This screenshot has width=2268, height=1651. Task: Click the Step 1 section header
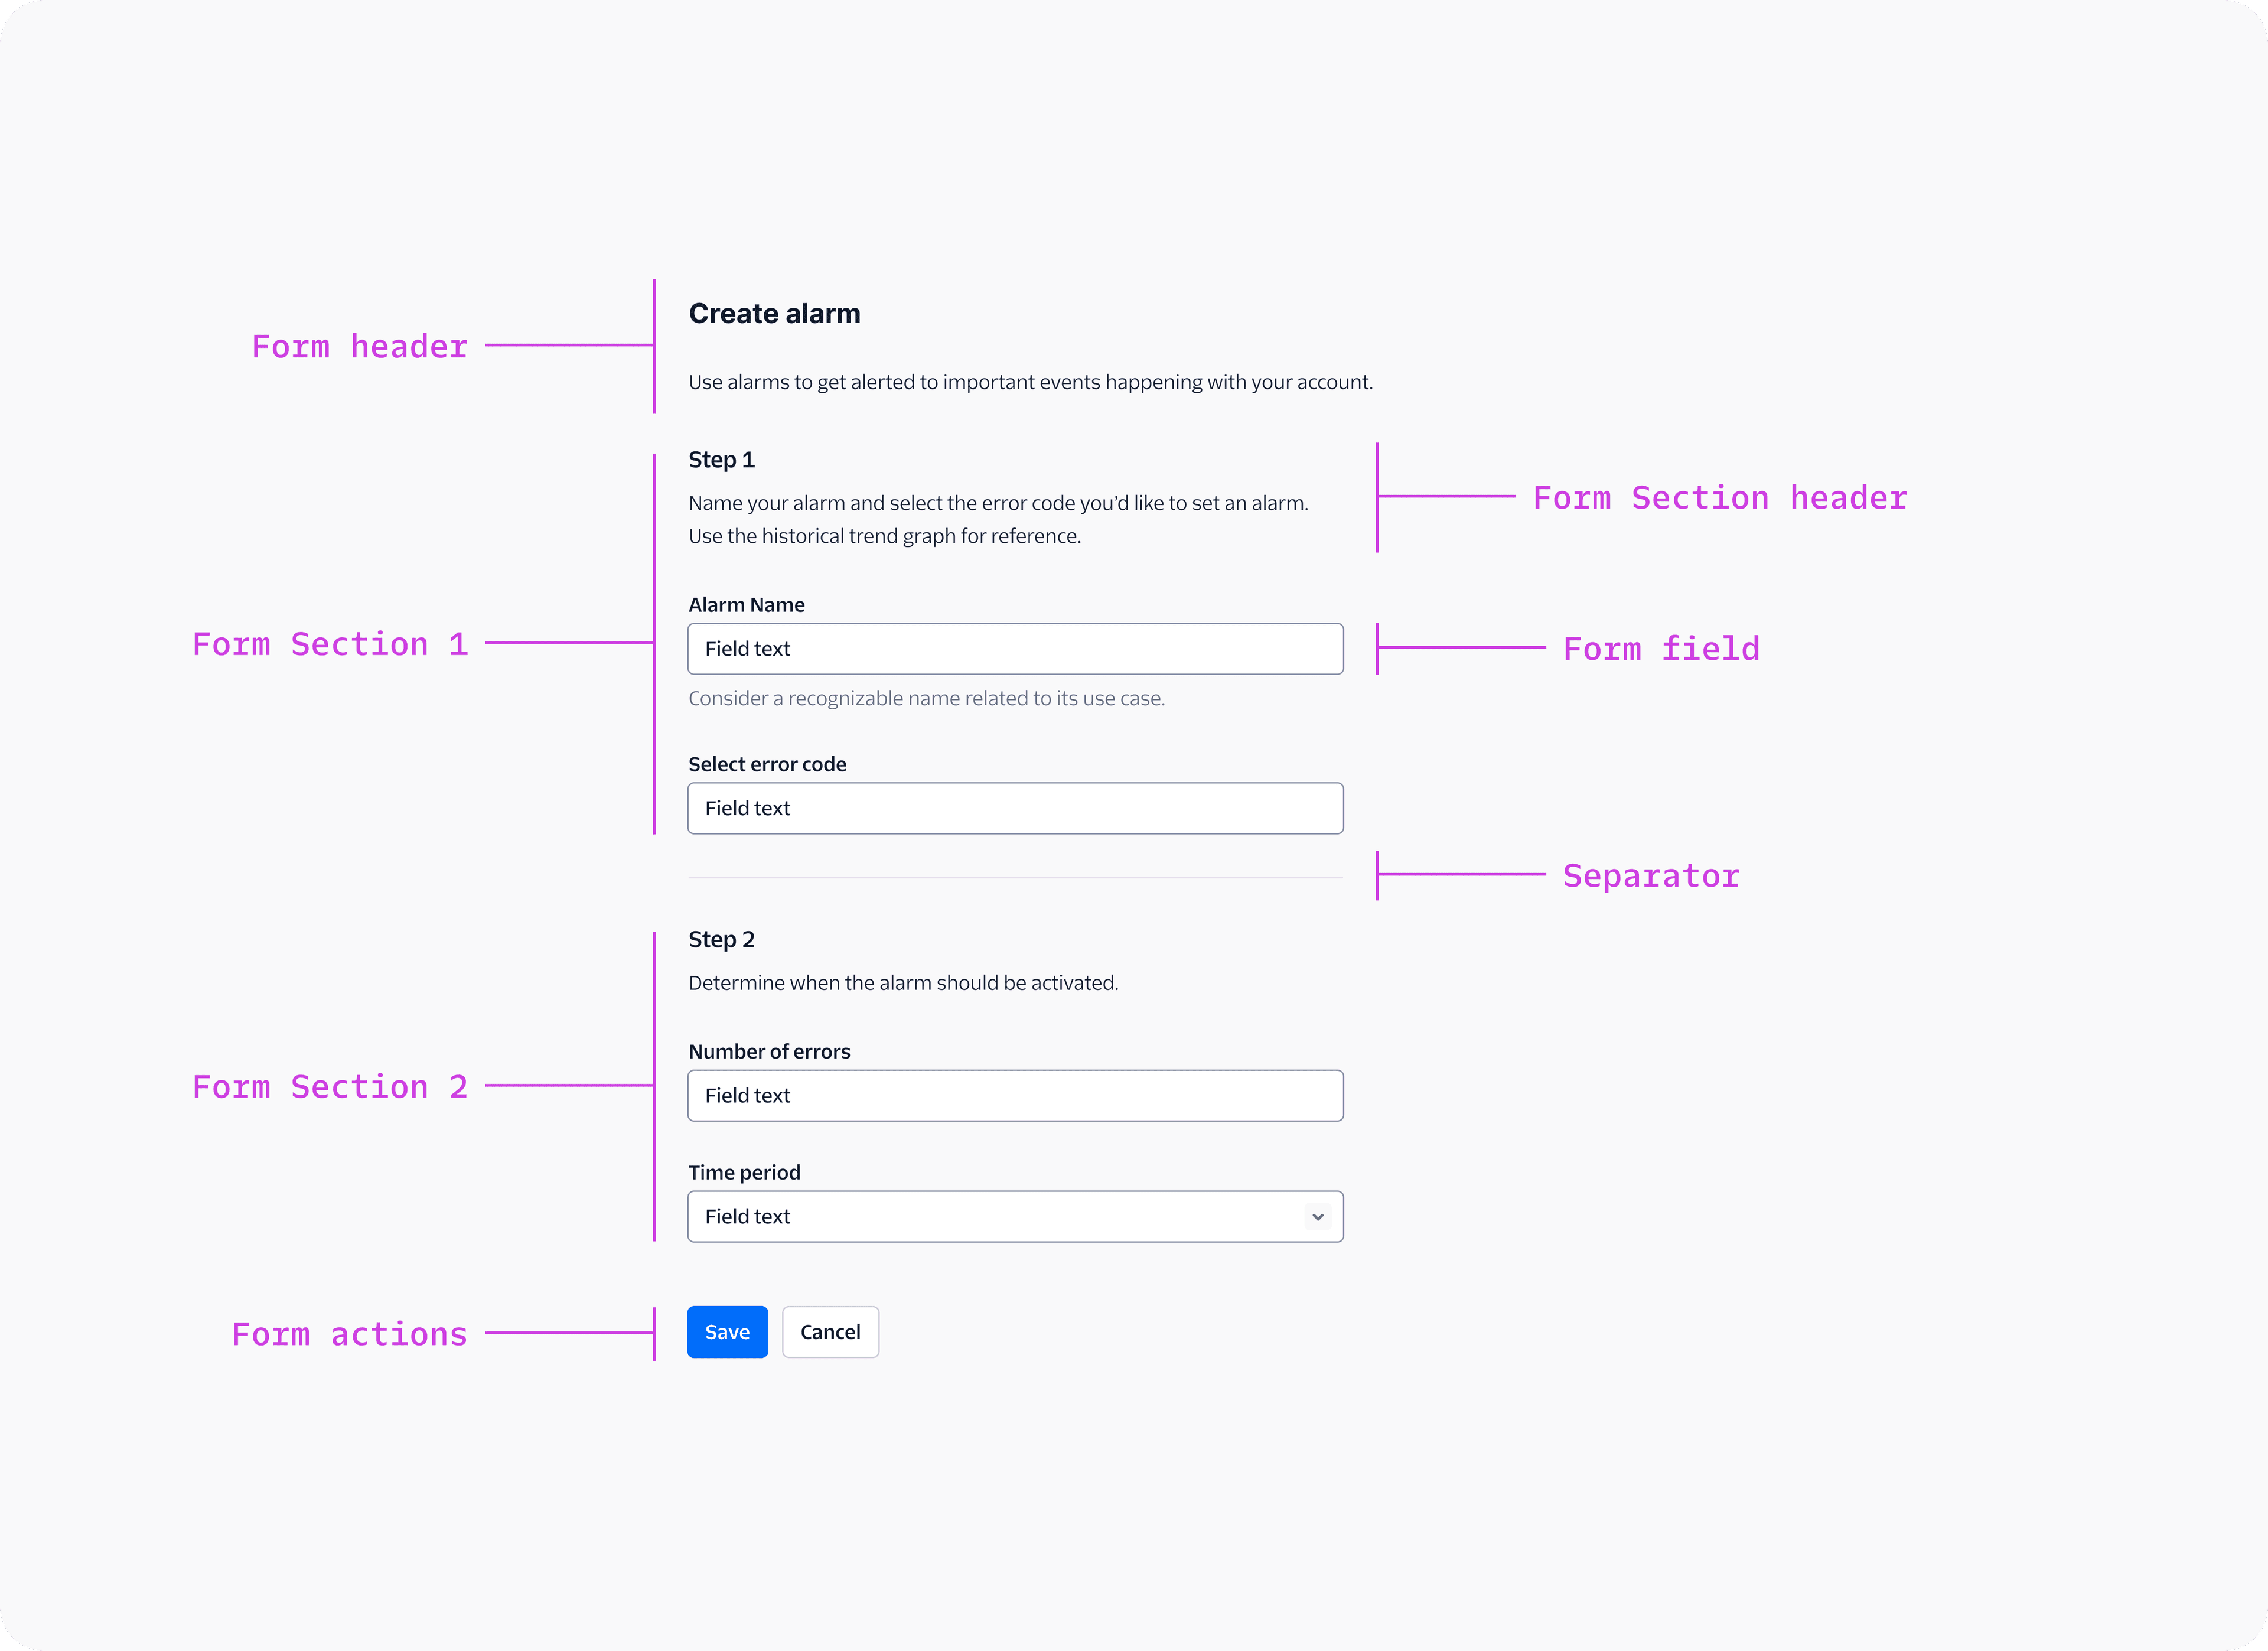point(721,459)
